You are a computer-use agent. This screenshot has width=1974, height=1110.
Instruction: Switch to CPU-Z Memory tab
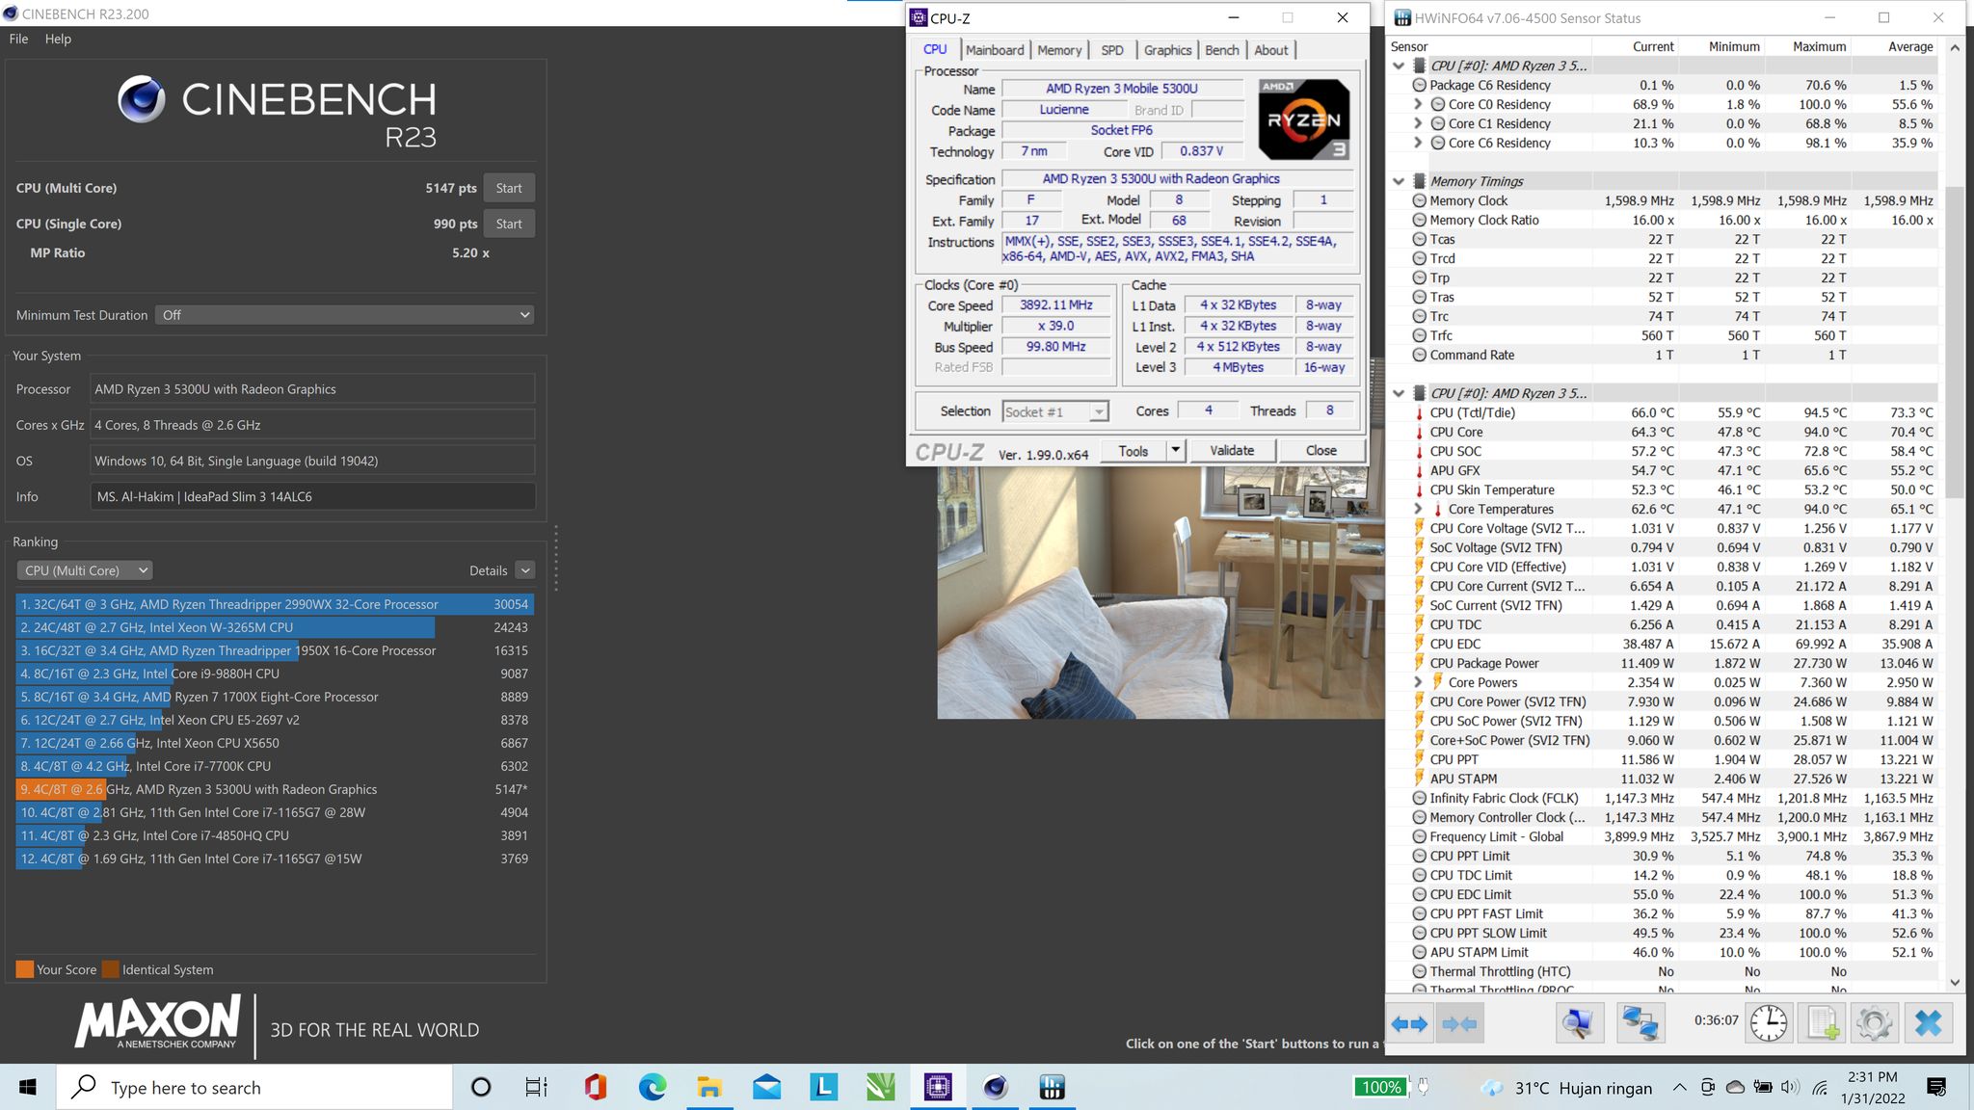tap(1059, 50)
